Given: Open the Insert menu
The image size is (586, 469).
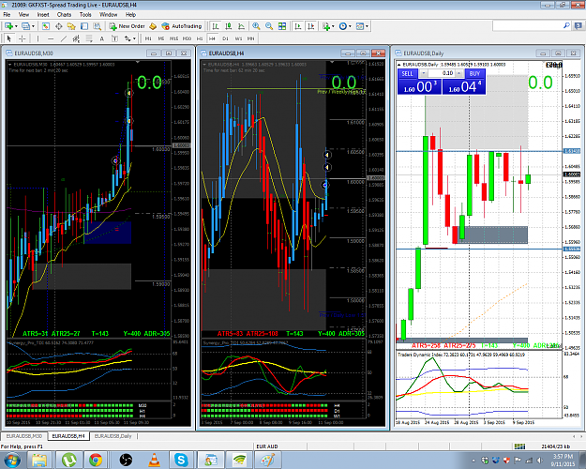Looking at the screenshot, I should click(x=43, y=15).
